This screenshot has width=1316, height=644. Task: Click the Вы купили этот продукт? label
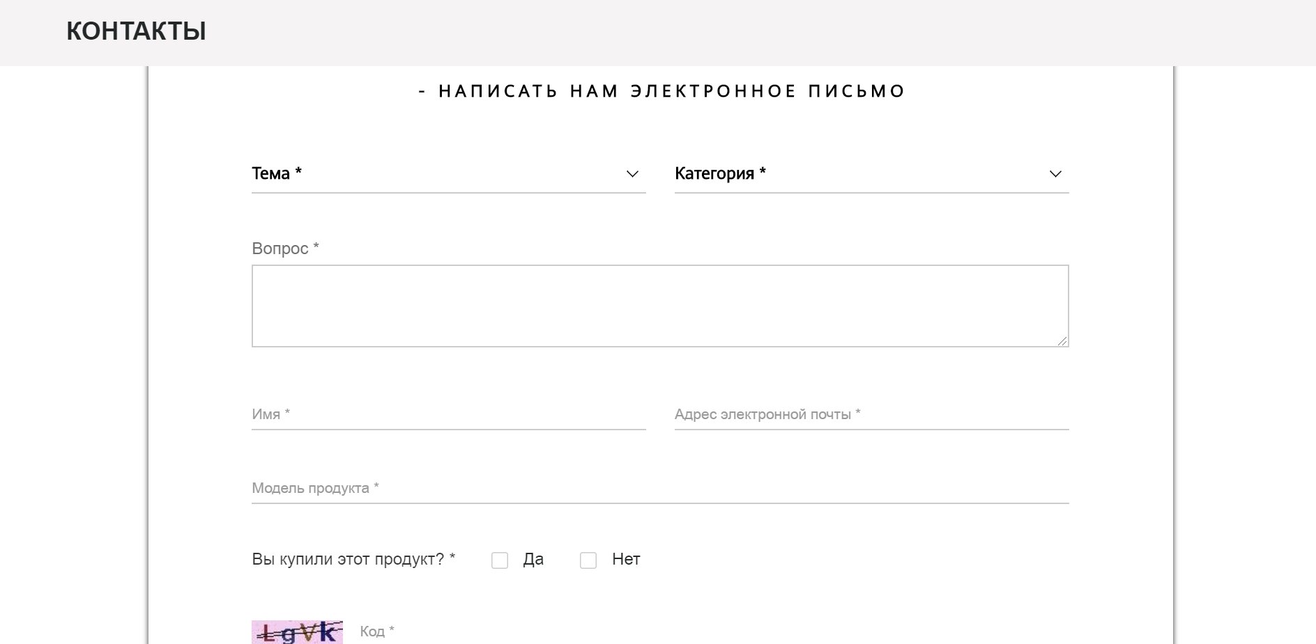coord(353,559)
